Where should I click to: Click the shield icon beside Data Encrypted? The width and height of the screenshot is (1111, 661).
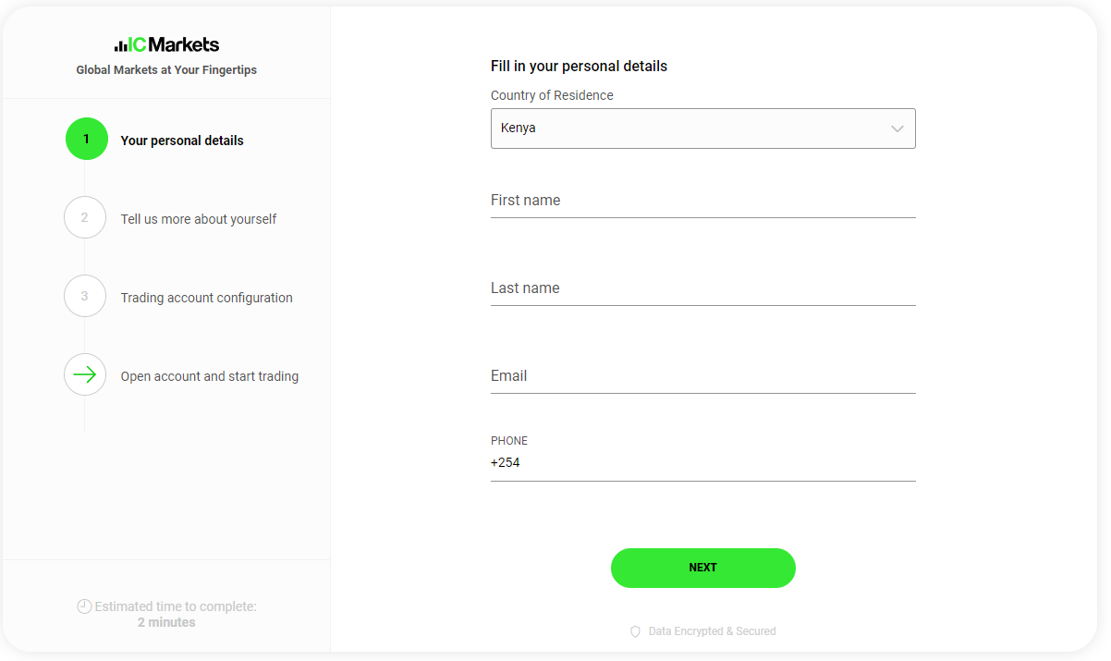pyautogui.click(x=635, y=631)
